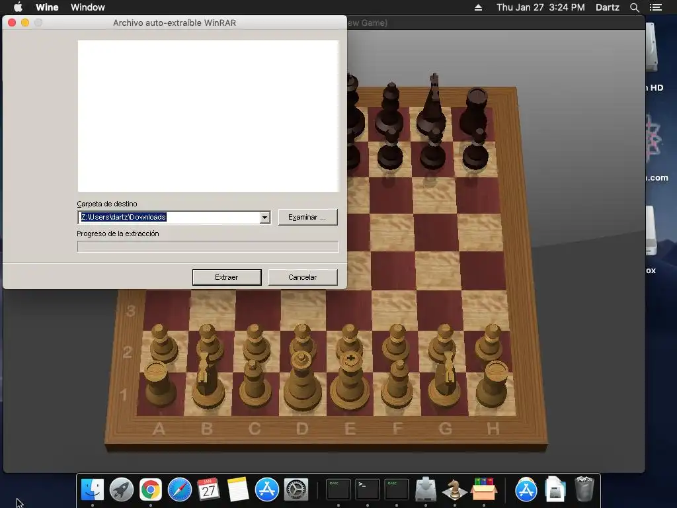Select the black pawn on H7

[x=476, y=149]
